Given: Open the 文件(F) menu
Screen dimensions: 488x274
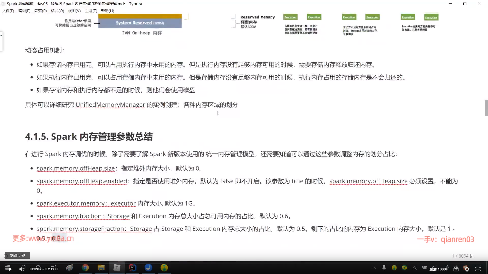Looking at the screenshot, I should coord(8,11).
